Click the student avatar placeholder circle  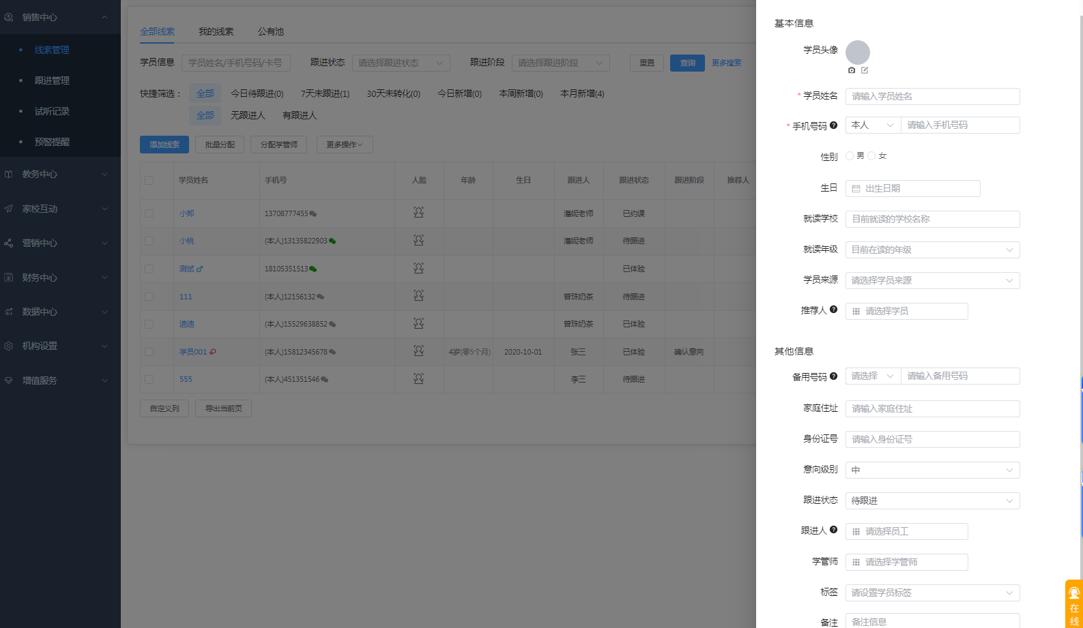coord(858,53)
